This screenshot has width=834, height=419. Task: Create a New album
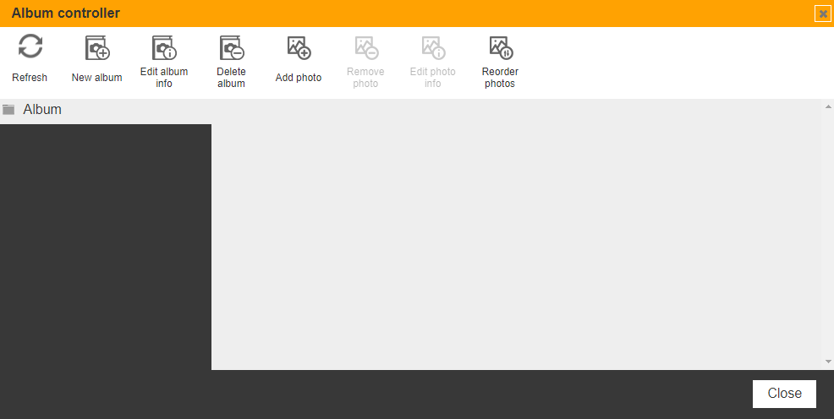click(96, 59)
